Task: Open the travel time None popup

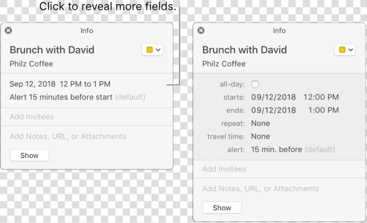Action: (260, 136)
